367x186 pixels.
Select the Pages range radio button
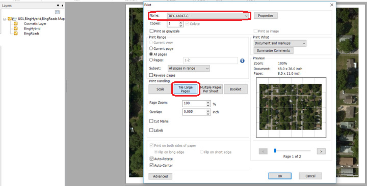click(x=151, y=60)
